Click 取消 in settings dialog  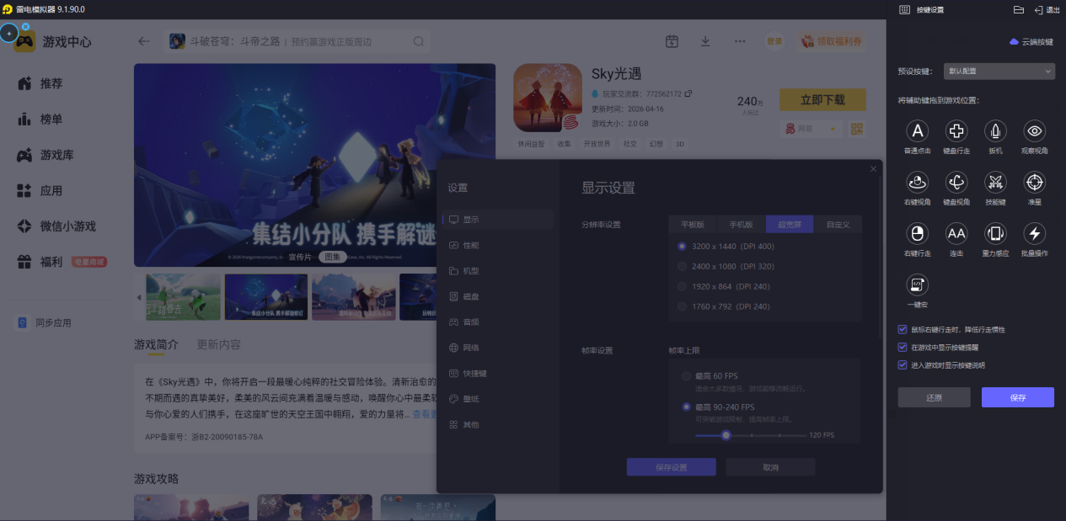(x=770, y=467)
